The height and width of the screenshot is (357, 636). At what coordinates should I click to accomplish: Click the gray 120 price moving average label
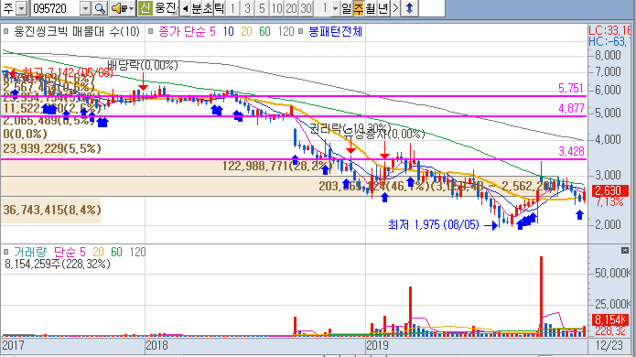[286, 32]
